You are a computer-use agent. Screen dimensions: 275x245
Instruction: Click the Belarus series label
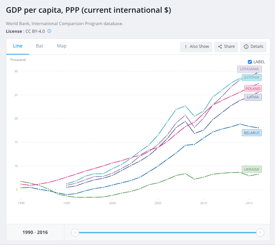(x=252, y=133)
